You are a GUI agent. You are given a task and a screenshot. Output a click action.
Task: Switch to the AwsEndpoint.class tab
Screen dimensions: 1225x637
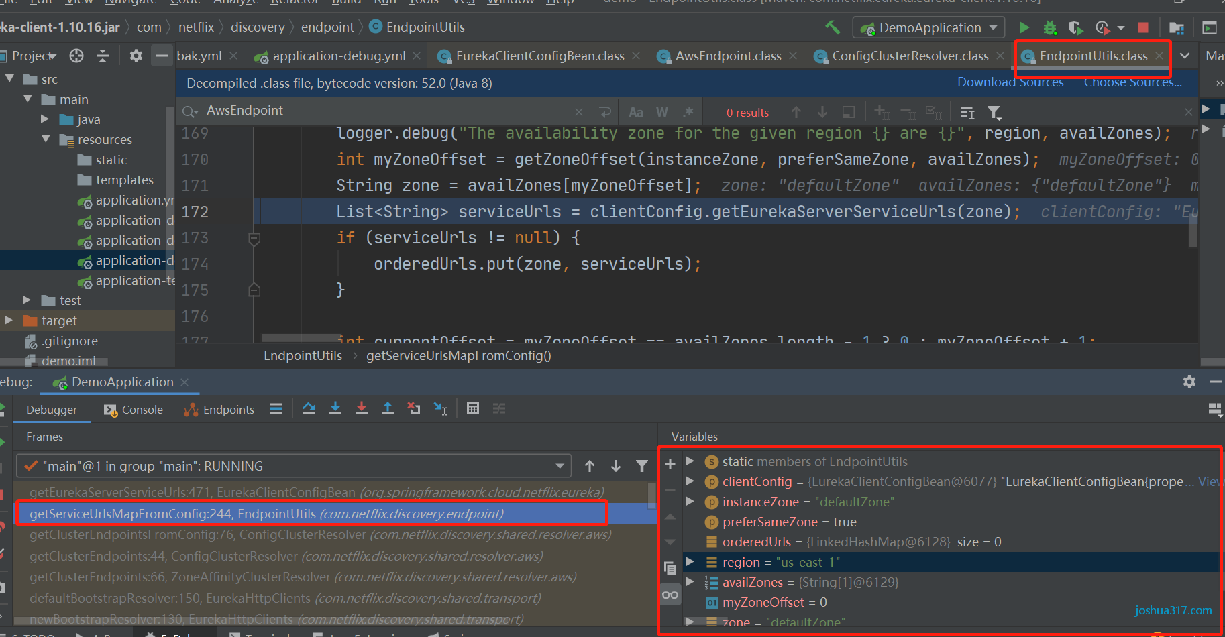tap(728, 56)
